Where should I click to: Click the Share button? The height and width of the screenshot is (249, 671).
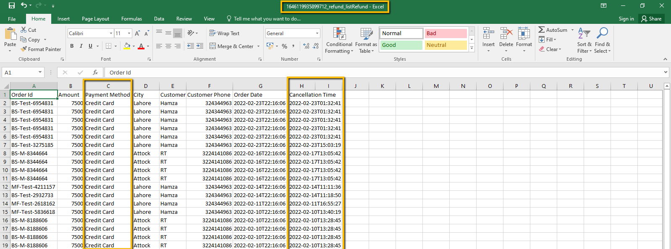pyautogui.click(x=651, y=19)
